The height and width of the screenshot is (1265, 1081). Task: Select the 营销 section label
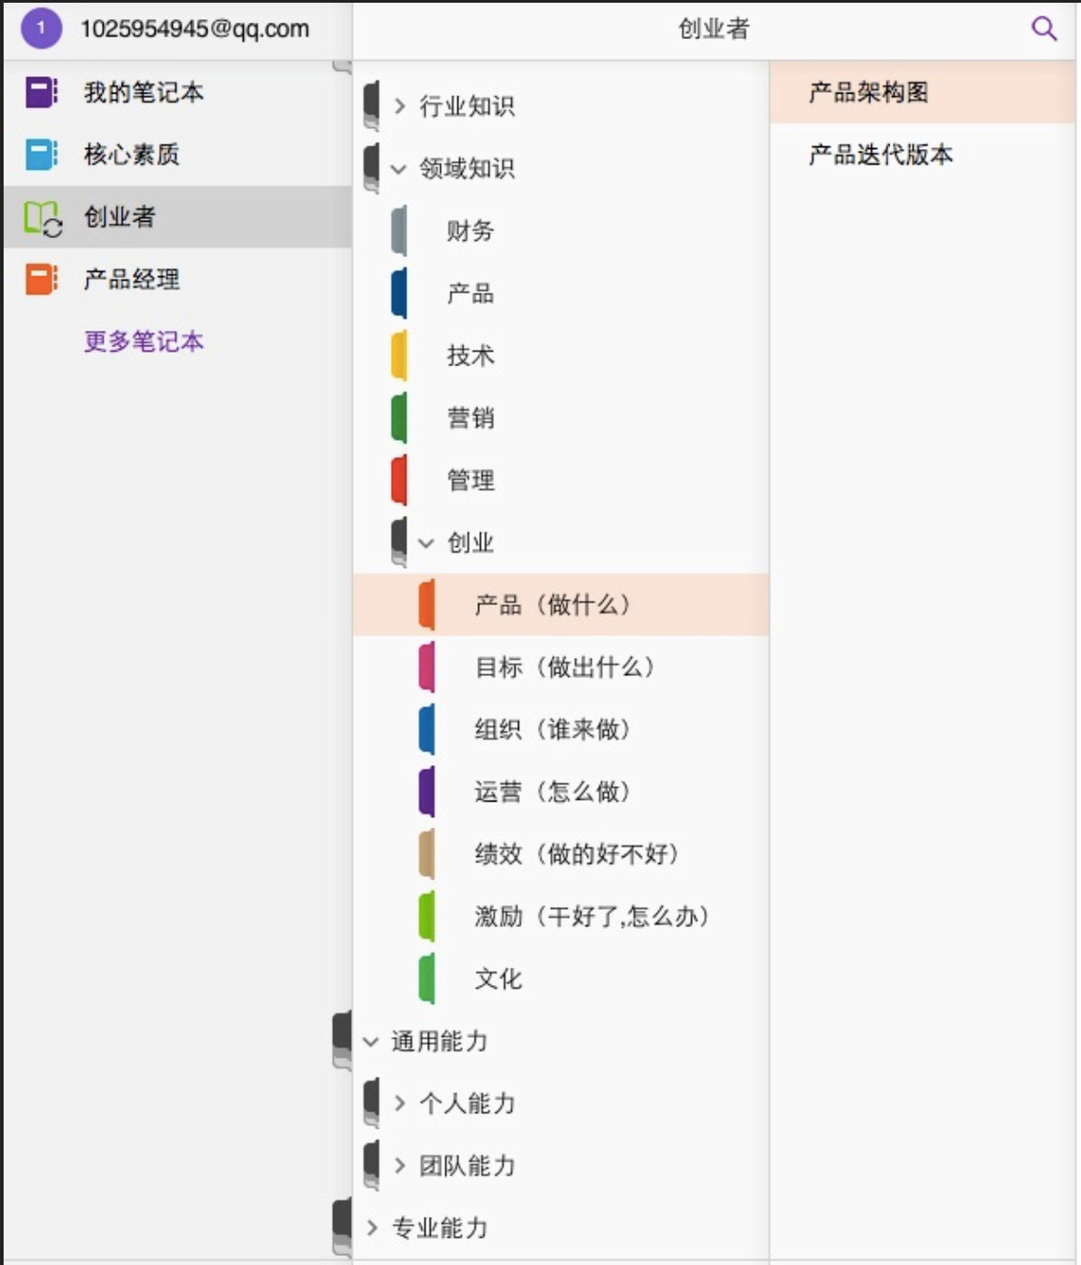click(470, 418)
